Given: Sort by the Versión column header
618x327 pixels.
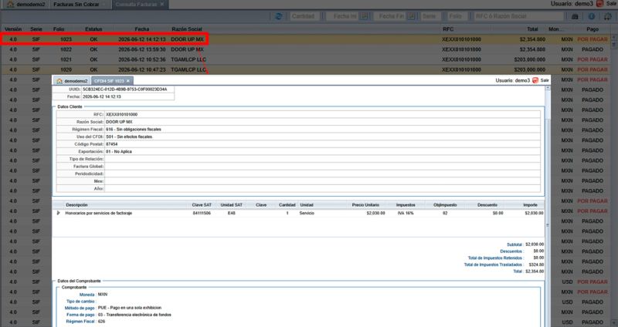Looking at the screenshot, I should 13,29.
